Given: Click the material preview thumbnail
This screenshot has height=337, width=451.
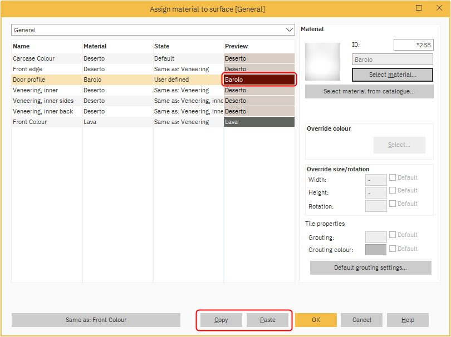Looking at the screenshot, I should [x=322, y=62].
